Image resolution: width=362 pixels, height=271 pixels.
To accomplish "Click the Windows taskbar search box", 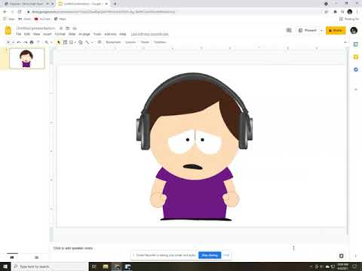I will pyautogui.click(x=50, y=266).
